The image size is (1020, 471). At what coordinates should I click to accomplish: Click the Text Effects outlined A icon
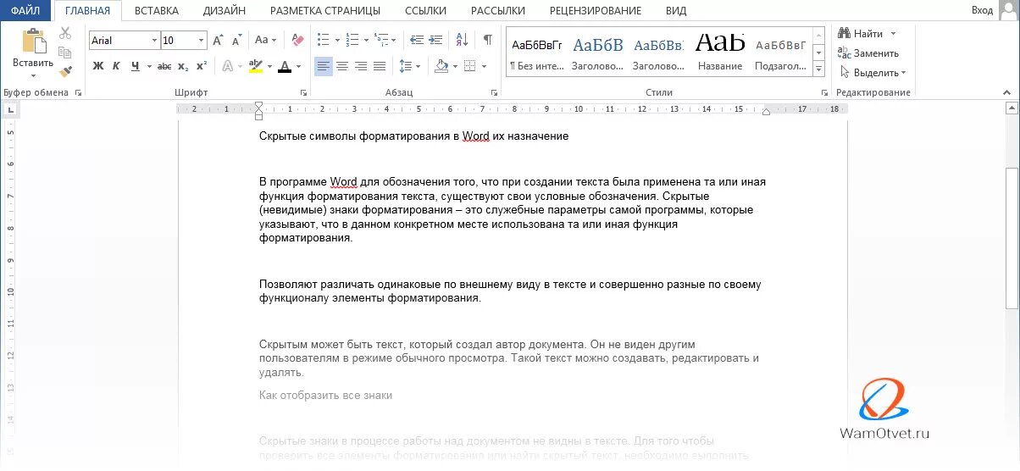point(227,66)
